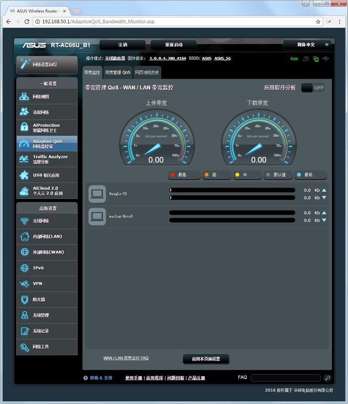Image resolution: width=348 pixels, height=404 pixels.
Task: Select the Adaptive QoS gauge icon
Action: coord(24,144)
